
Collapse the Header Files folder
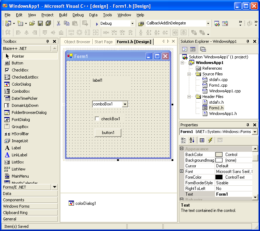click(x=189, y=97)
